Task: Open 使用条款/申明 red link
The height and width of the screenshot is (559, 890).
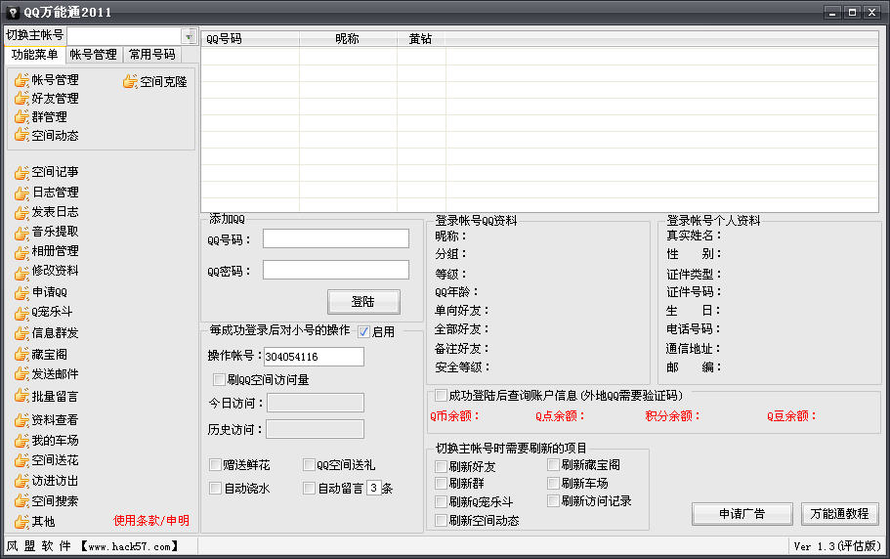Action: click(x=151, y=521)
